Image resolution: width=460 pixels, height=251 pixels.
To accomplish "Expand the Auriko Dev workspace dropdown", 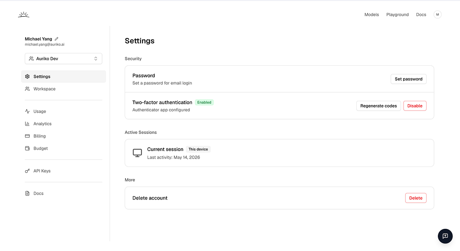I will pyautogui.click(x=64, y=59).
